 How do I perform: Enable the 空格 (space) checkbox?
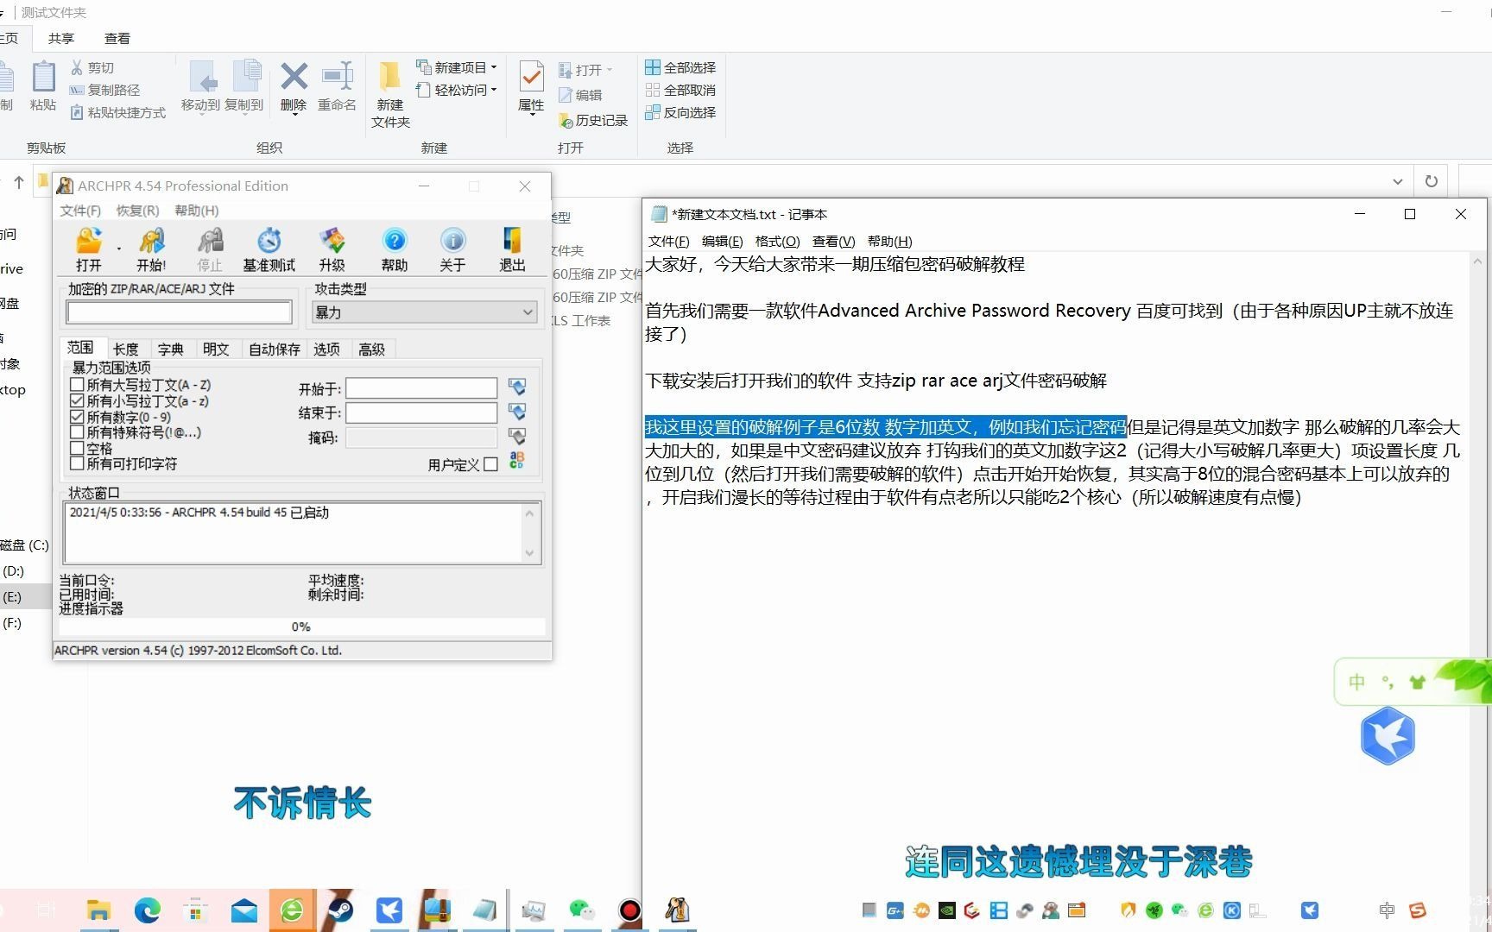tap(77, 448)
